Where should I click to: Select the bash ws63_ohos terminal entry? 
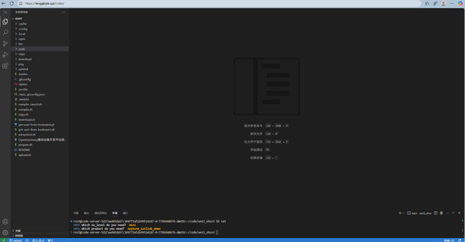[x=419, y=213]
